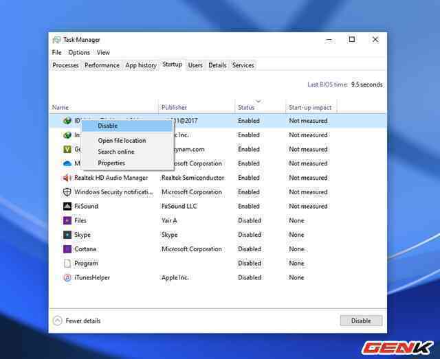Click the FxSound LLC publisher cell
The width and height of the screenshot is (440, 359).
click(179, 206)
